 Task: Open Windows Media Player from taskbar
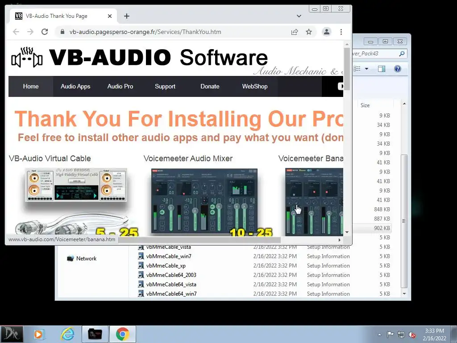click(x=38, y=334)
